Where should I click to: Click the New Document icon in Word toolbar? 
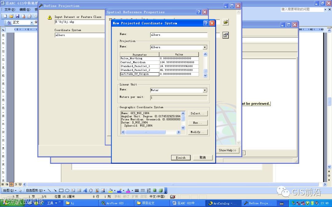5,16
